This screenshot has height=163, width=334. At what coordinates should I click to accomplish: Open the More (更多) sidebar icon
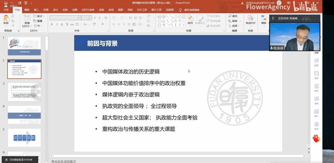point(316,125)
